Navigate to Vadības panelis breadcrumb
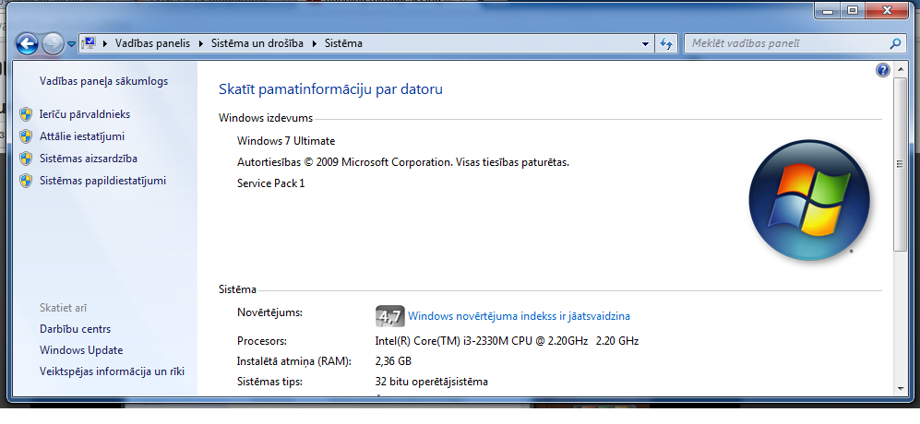Screen dimensions: 920x424 coord(152,43)
